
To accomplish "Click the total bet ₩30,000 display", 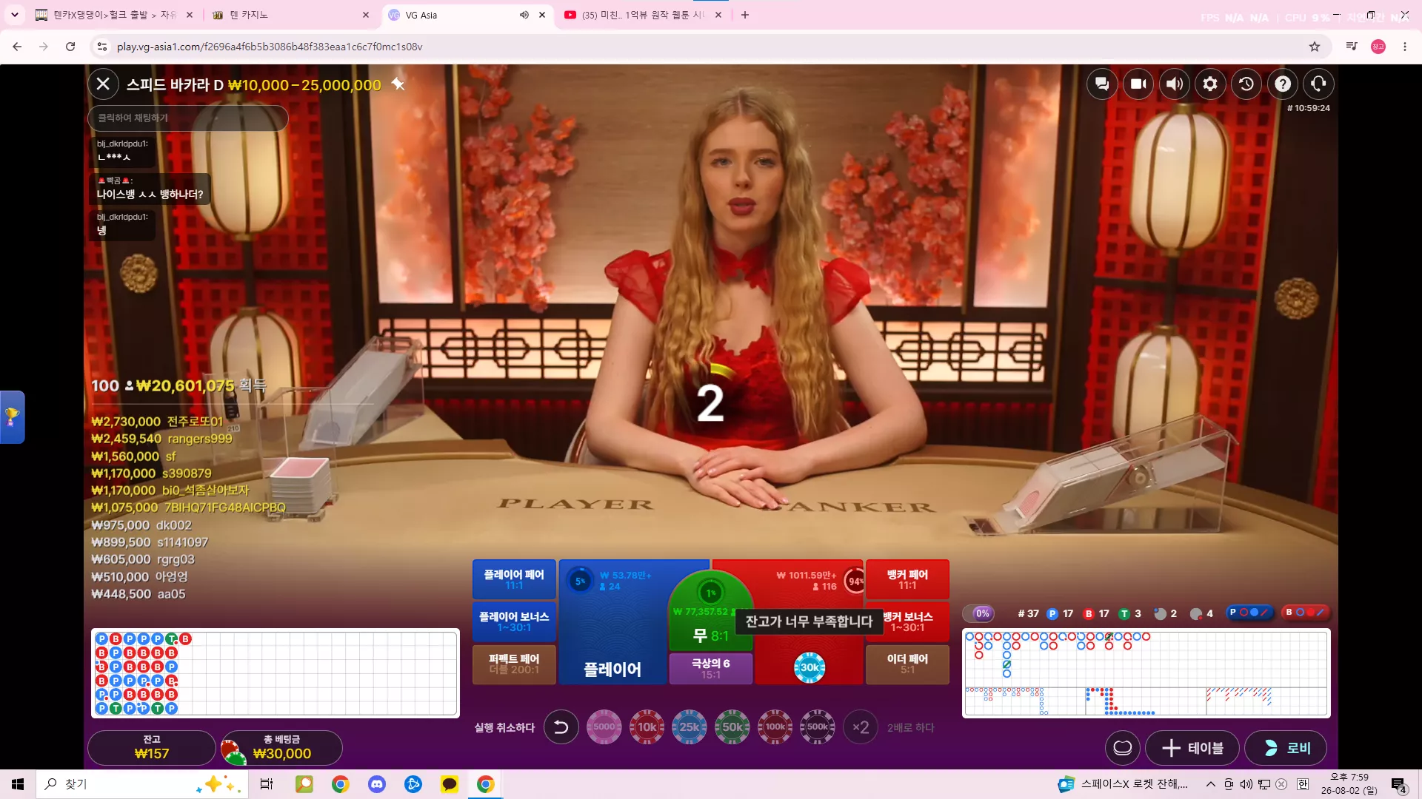I will click(282, 748).
